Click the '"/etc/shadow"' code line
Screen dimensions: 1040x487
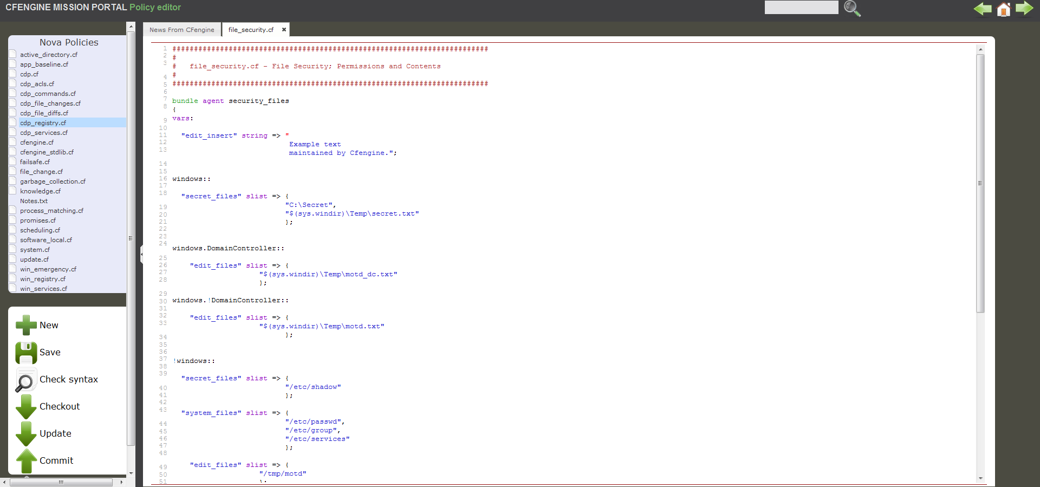[x=313, y=387]
